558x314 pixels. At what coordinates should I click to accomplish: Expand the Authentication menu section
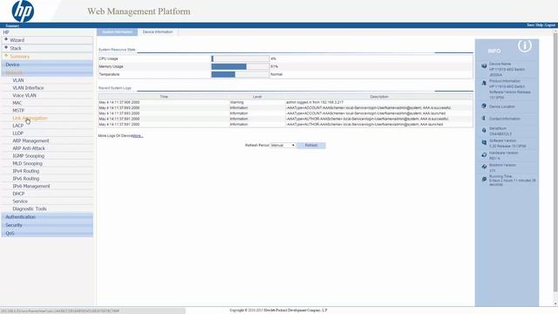[x=47, y=217]
